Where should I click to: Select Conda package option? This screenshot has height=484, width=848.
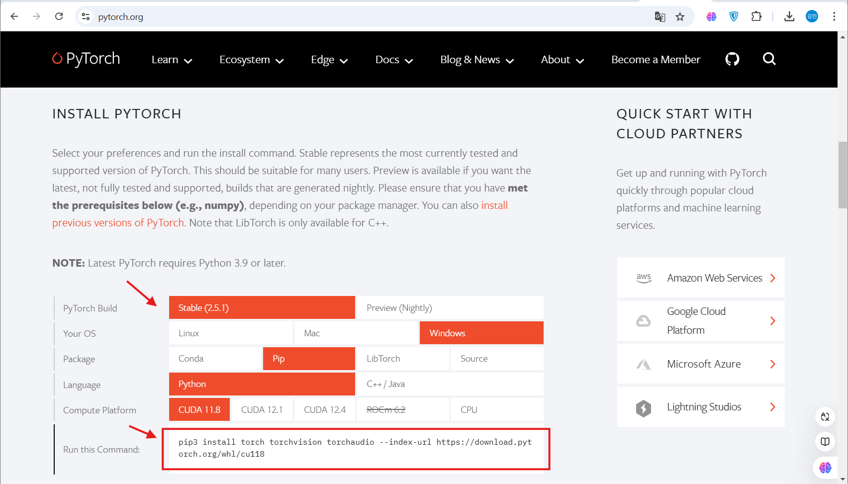click(x=215, y=359)
